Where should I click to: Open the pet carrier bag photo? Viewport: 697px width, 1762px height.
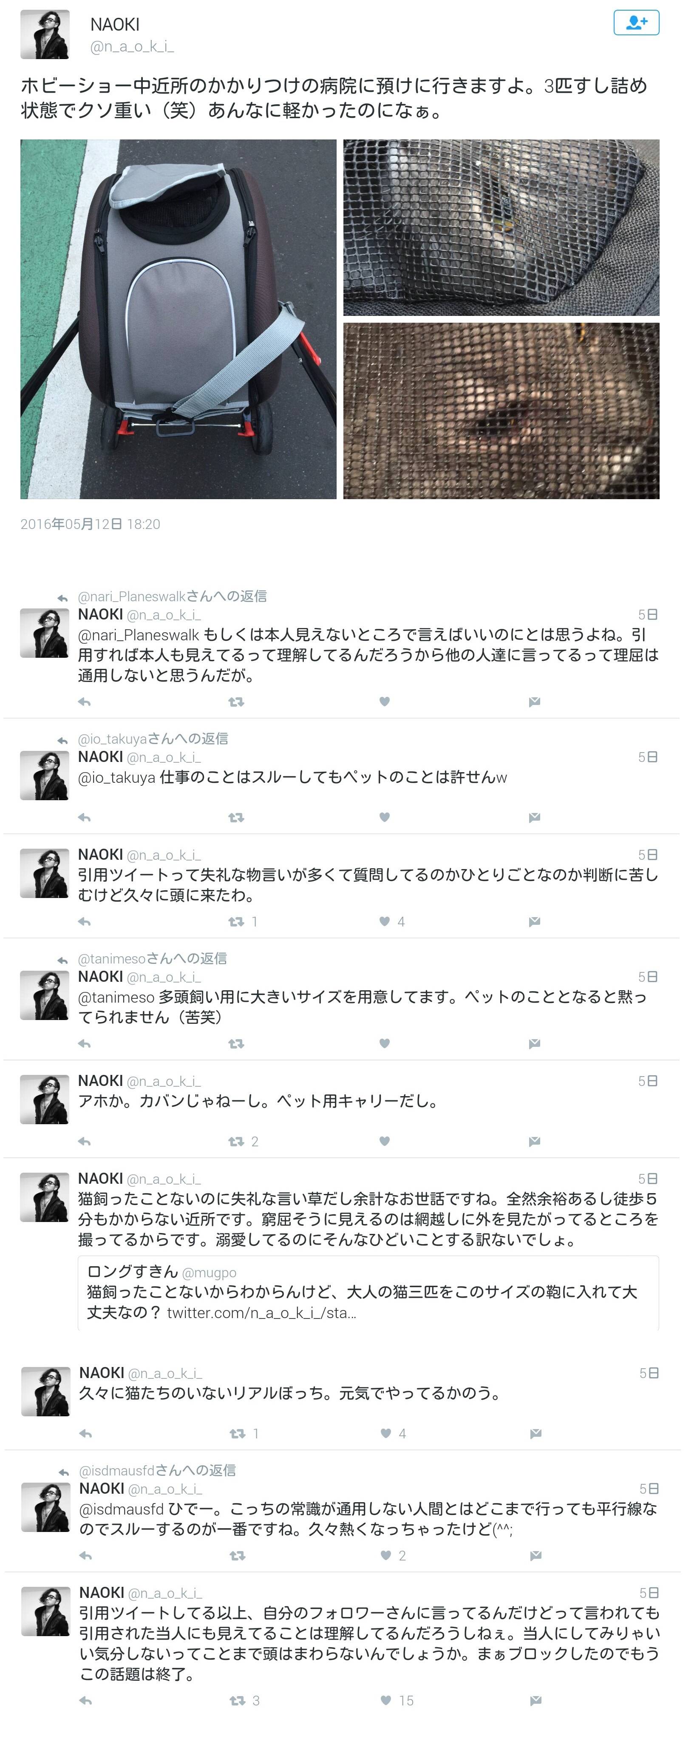[178, 319]
